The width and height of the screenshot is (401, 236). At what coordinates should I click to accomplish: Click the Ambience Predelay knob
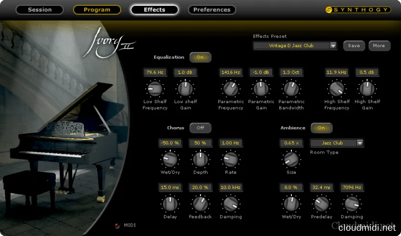(x=322, y=203)
